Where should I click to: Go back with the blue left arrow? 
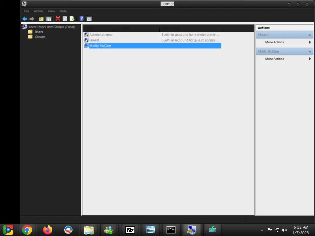[25, 19]
